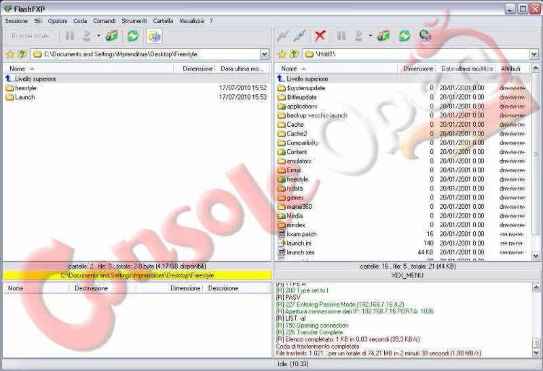
Task: Expand the remote \Hdd1\ path dropdown
Action: tap(534, 54)
